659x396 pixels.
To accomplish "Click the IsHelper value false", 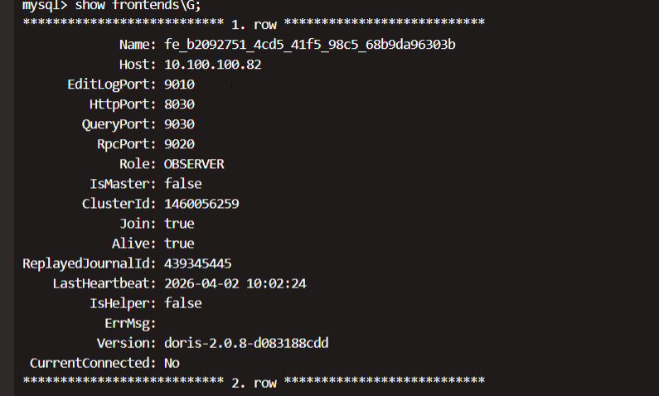I will click(x=183, y=303).
